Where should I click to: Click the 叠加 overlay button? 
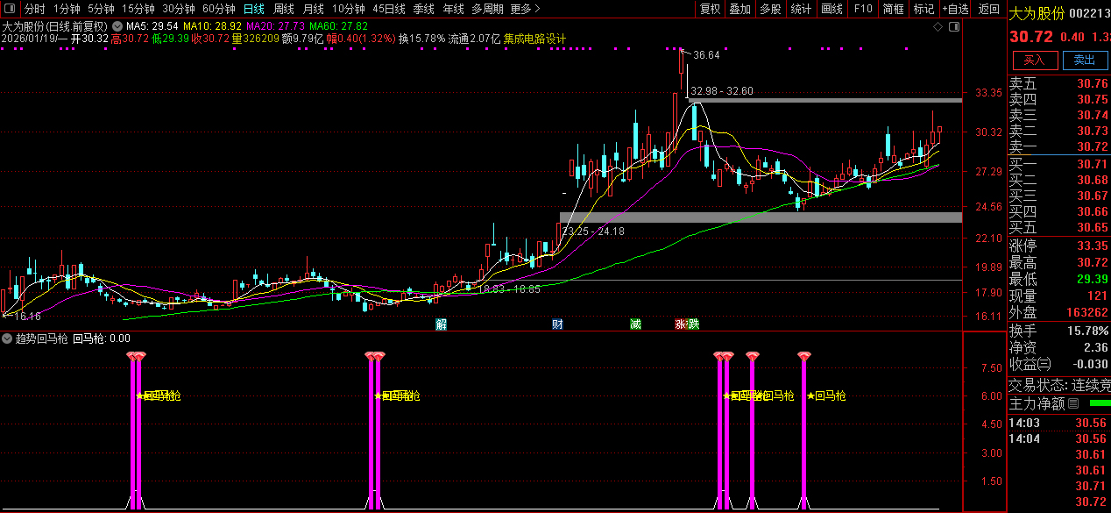point(740,9)
